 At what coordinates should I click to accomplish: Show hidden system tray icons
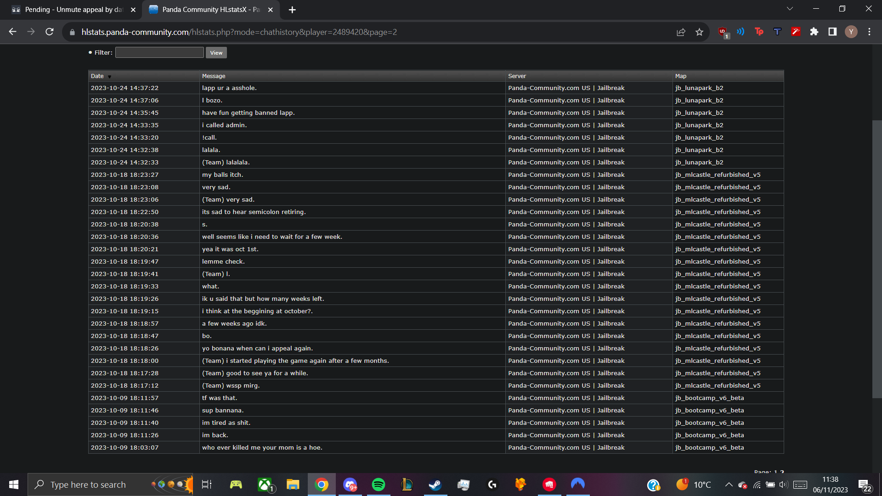click(x=729, y=485)
